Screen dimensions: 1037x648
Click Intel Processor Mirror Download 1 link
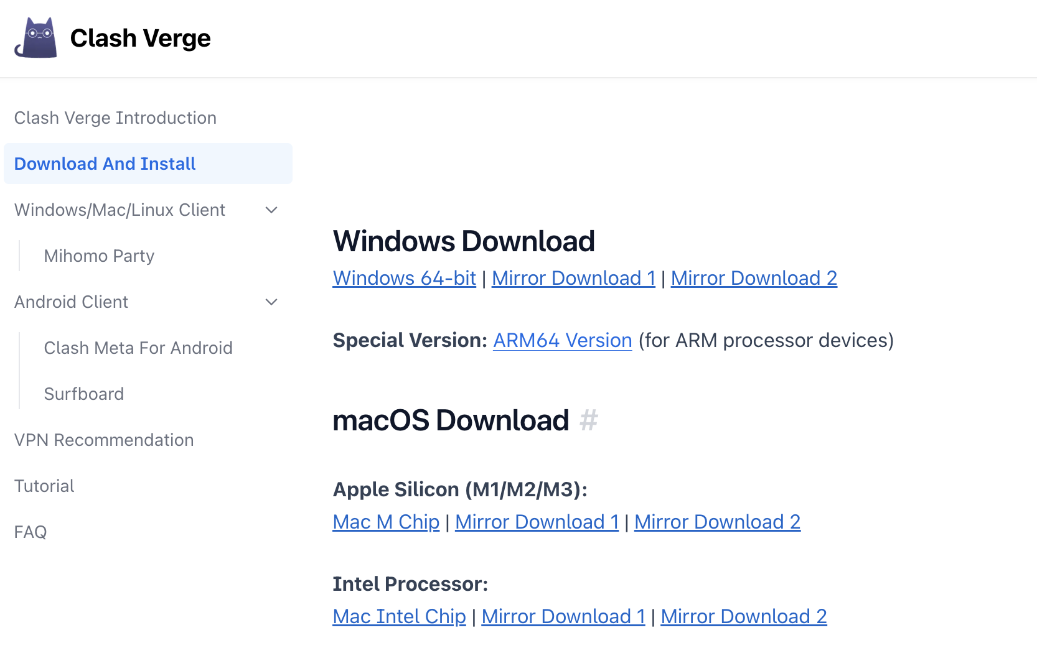point(563,617)
